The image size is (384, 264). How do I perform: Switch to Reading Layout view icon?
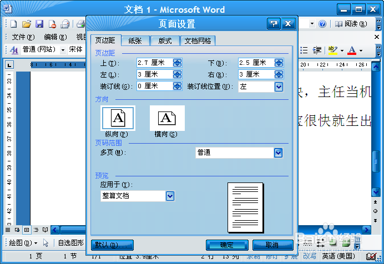(x=45, y=230)
